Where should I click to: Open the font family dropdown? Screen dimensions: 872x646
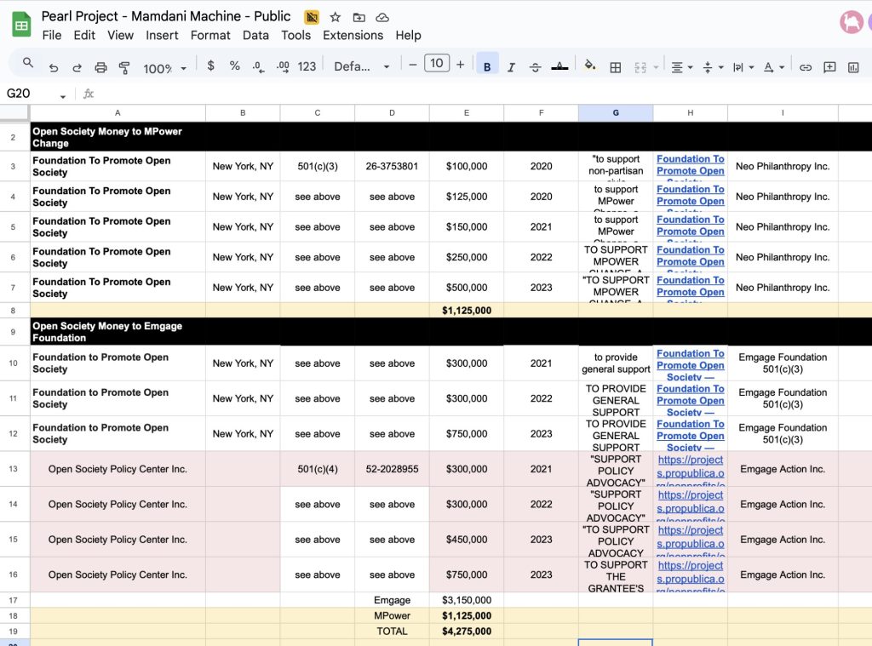[x=361, y=67]
